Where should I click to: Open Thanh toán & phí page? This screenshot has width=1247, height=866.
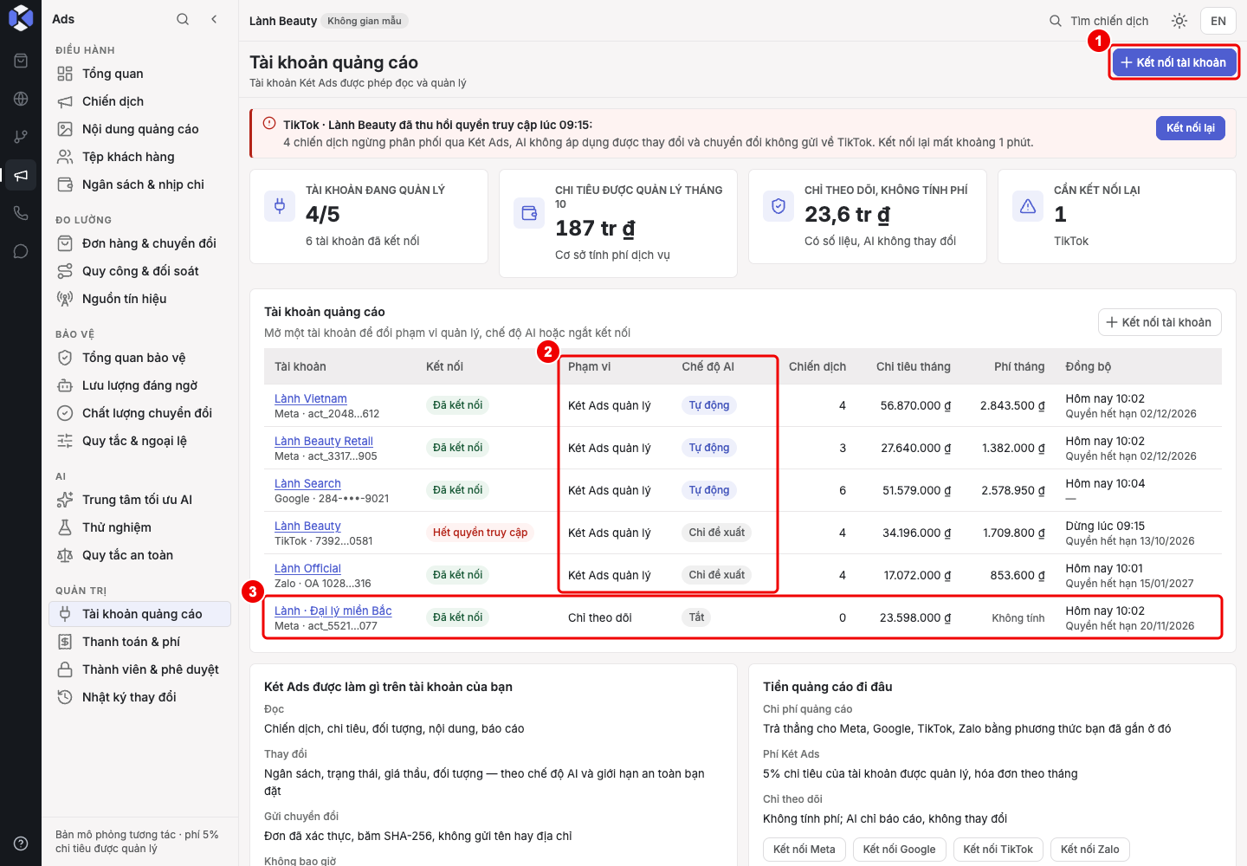[139, 642]
